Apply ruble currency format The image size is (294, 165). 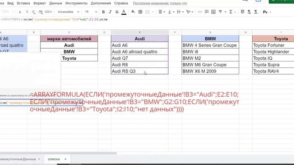(x=20, y=12)
